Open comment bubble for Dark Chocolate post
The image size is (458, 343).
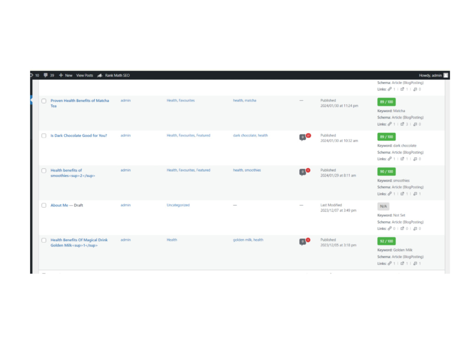[303, 137]
